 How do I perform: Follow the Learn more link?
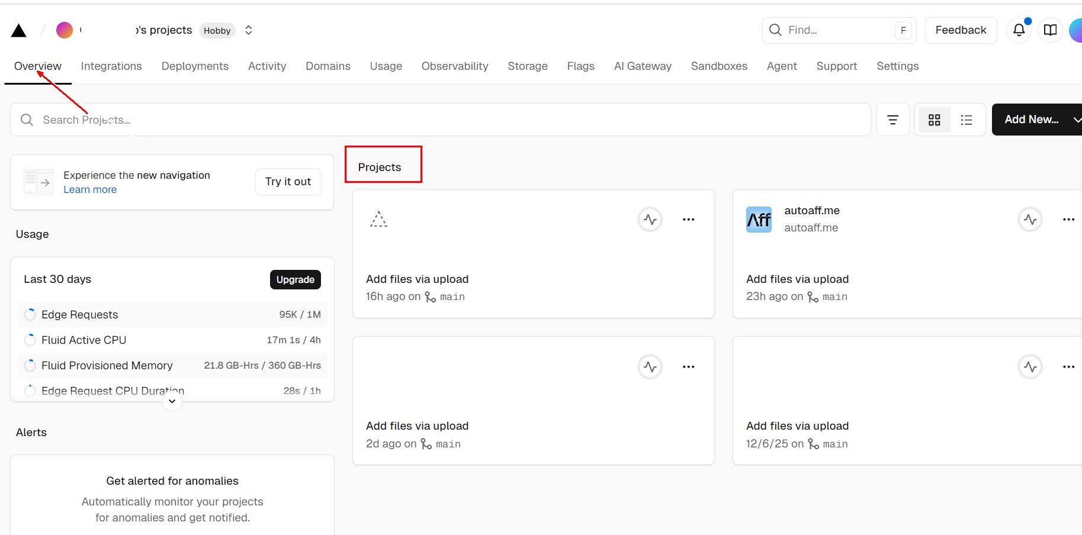[x=90, y=189]
